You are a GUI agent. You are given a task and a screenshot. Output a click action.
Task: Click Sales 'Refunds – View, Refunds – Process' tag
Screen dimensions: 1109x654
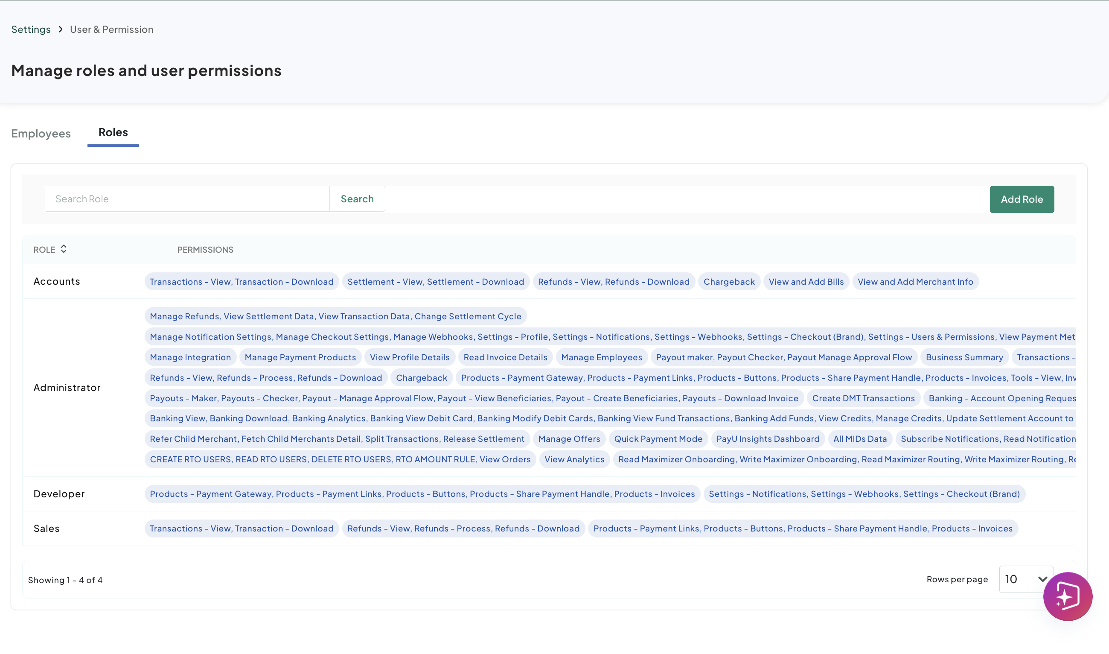click(463, 528)
